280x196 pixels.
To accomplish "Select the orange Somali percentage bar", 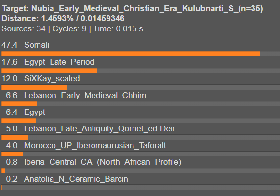I will point(131,54).
